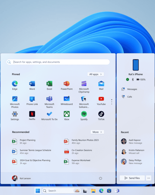Screen dimensions: 155x195
Task: Launch TikTok
Action: pos(101,116)
